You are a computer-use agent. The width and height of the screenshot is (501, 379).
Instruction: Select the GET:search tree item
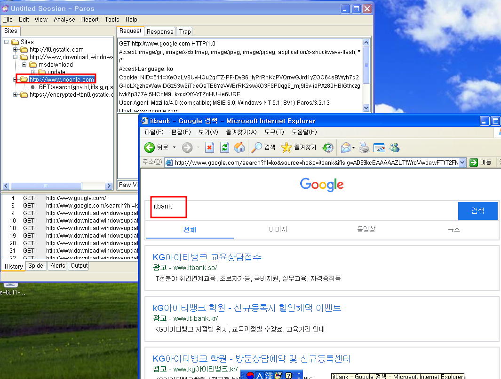pos(76,87)
